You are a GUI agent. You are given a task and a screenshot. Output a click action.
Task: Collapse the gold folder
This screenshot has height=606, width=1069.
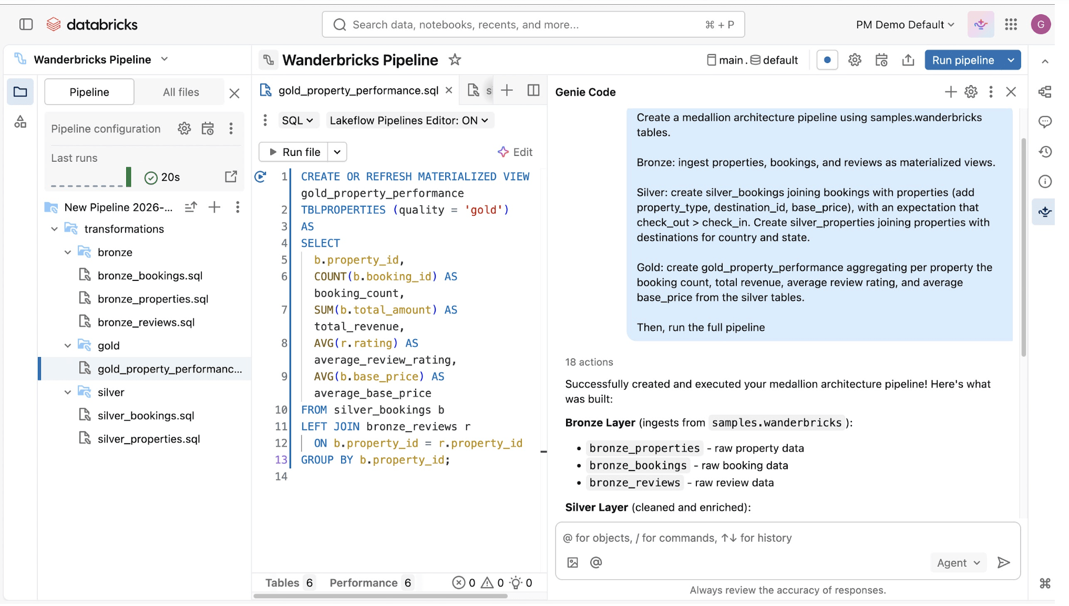coord(67,346)
